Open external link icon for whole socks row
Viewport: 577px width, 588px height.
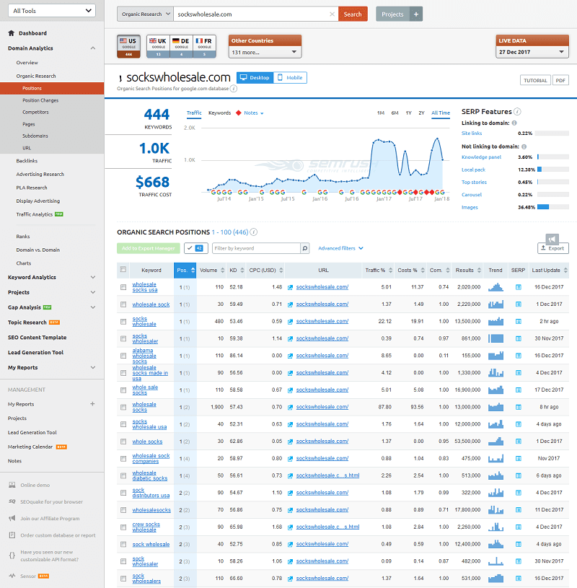click(290, 442)
